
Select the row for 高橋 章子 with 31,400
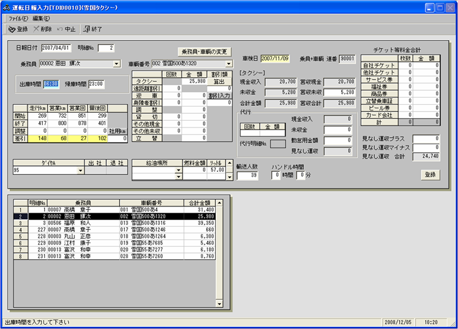tap(114, 209)
